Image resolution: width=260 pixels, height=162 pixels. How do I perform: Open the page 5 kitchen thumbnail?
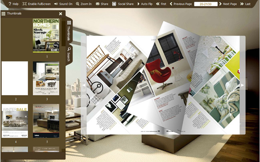tap(46, 121)
